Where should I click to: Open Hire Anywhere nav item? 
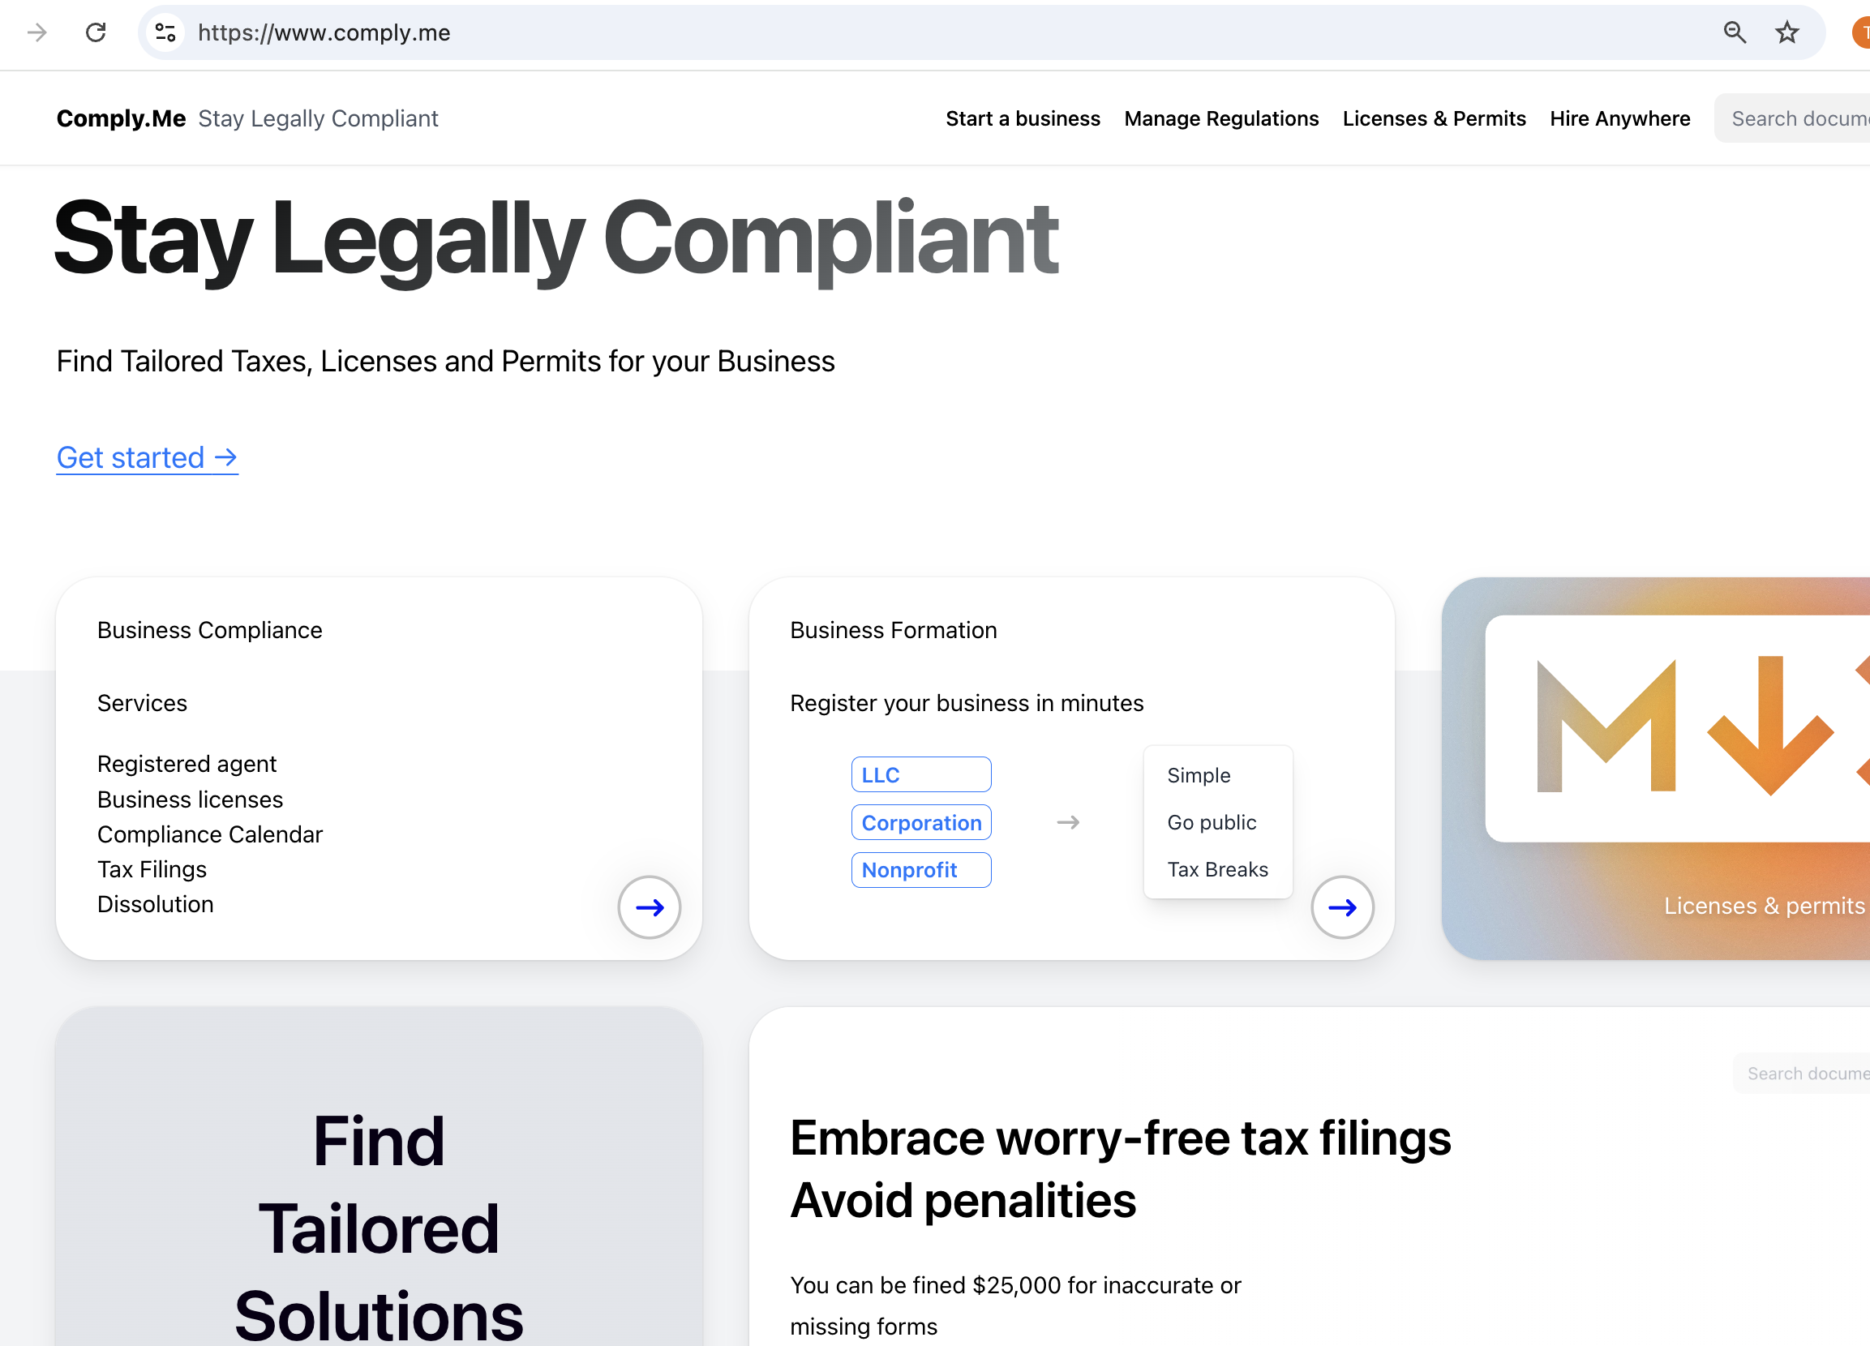click(x=1619, y=118)
